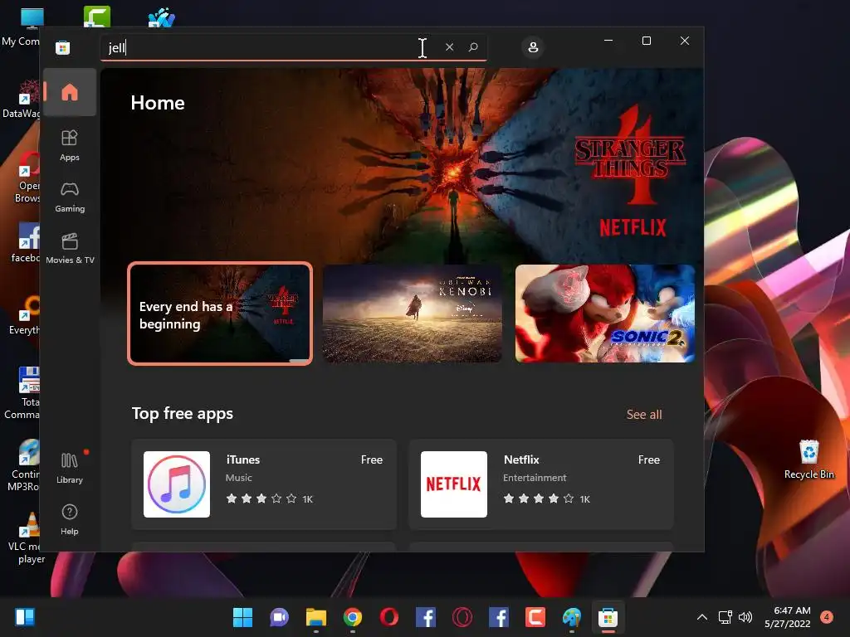The height and width of the screenshot is (637, 850).
Task: Select the VLC media player desktop icon
Action: [x=27, y=537]
